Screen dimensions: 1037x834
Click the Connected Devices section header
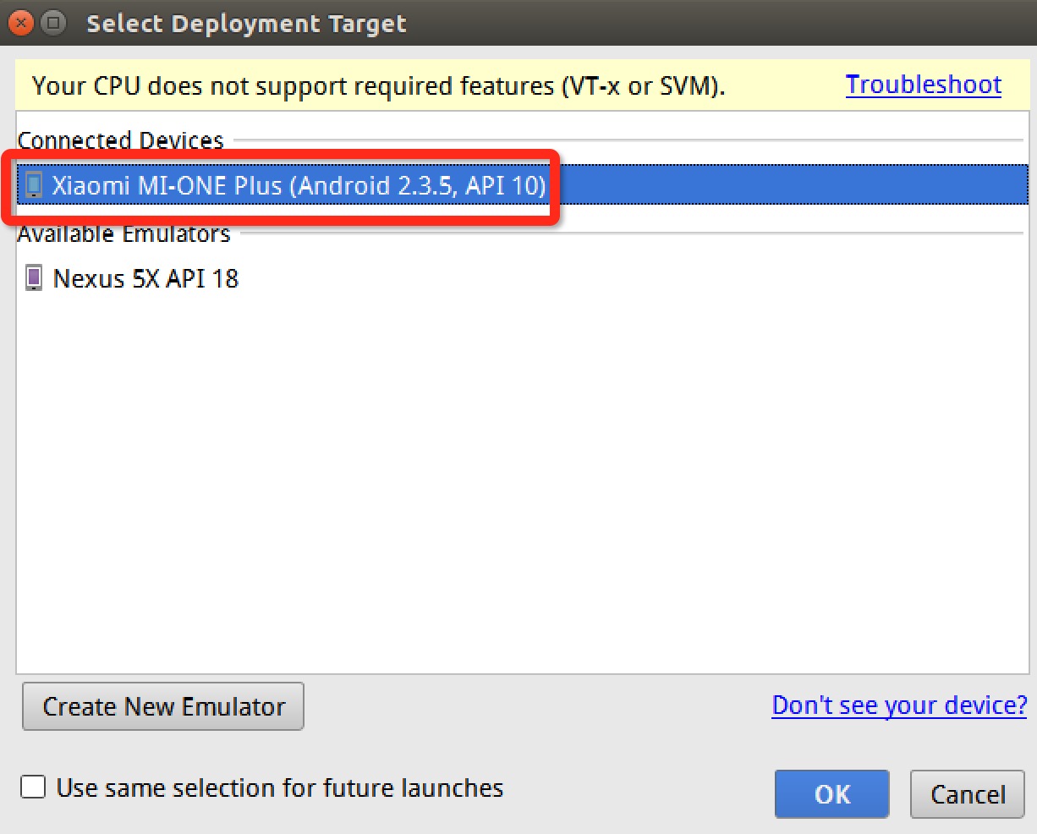coord(120,140)
